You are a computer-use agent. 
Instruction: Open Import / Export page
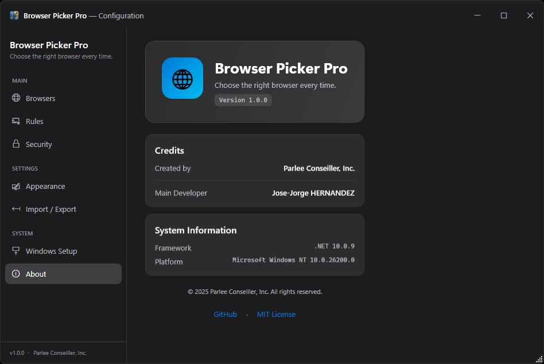click(64, 209)
